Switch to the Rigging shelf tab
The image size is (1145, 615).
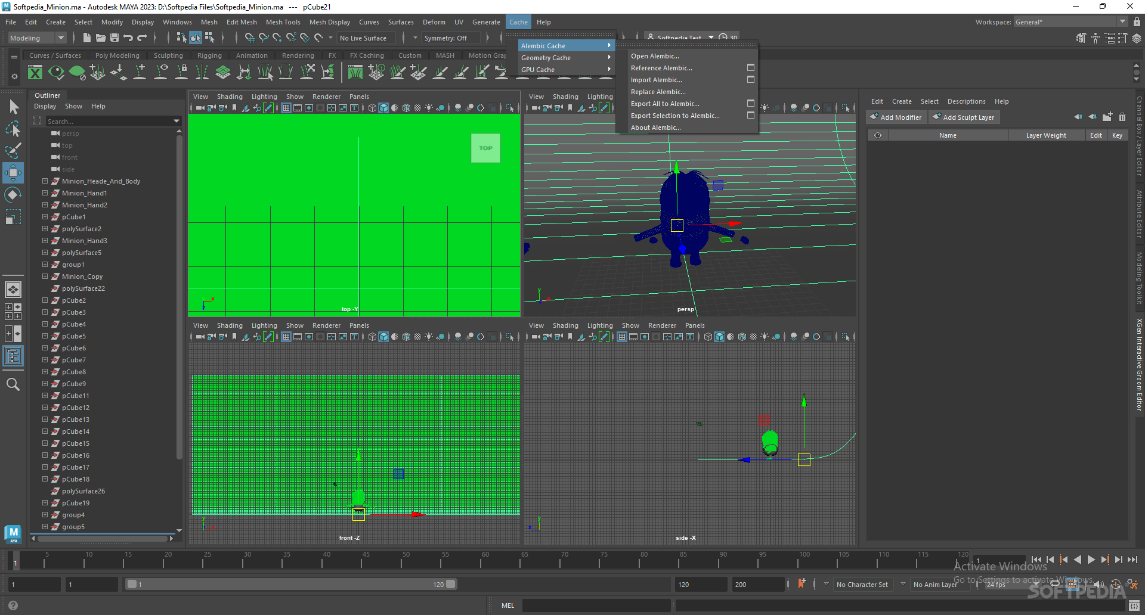pos(209,55)
